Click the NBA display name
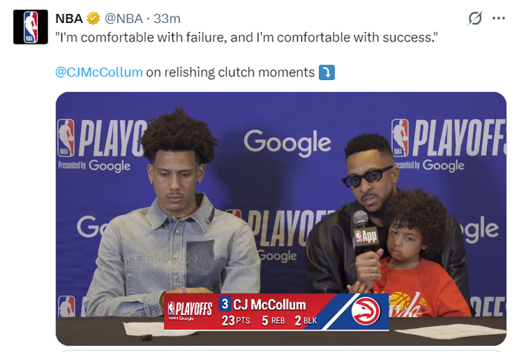The width and height of the screenshot is (519, 352). tap(69, 17)
